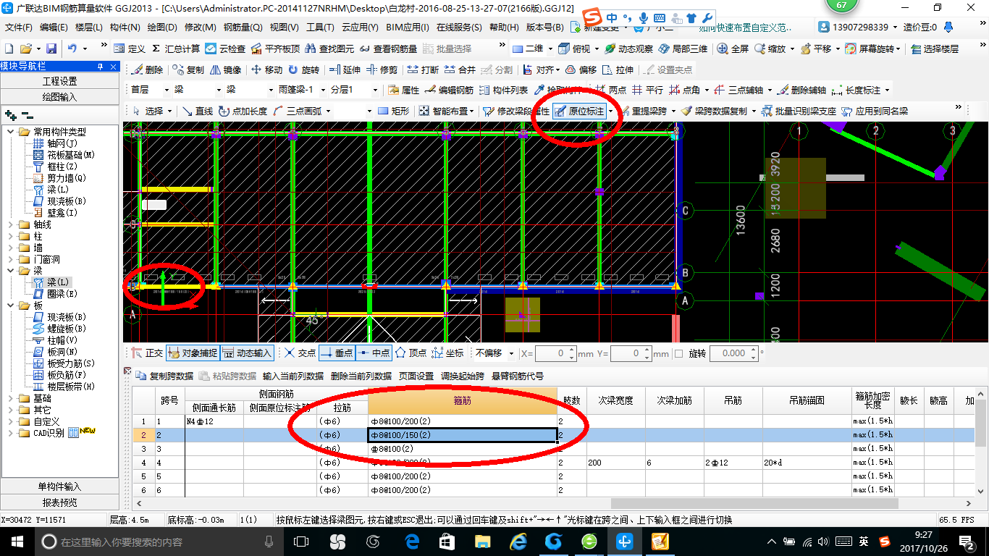Click the Open folder icon
Viewport: 989px width, 556px height.
[x=26, y=49]
